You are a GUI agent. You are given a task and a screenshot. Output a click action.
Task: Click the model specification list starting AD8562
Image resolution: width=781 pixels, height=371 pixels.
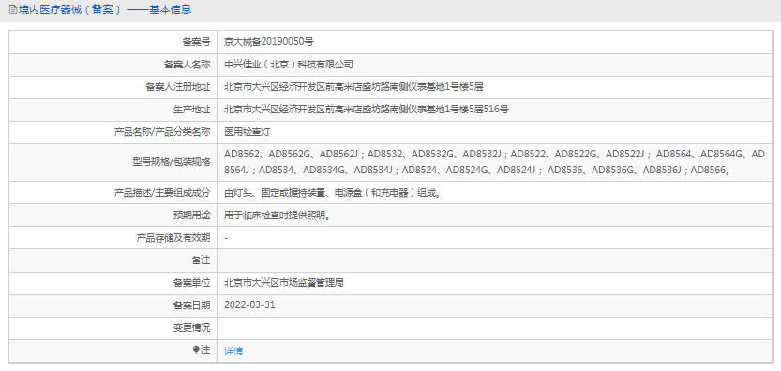[x=494, y=162]
